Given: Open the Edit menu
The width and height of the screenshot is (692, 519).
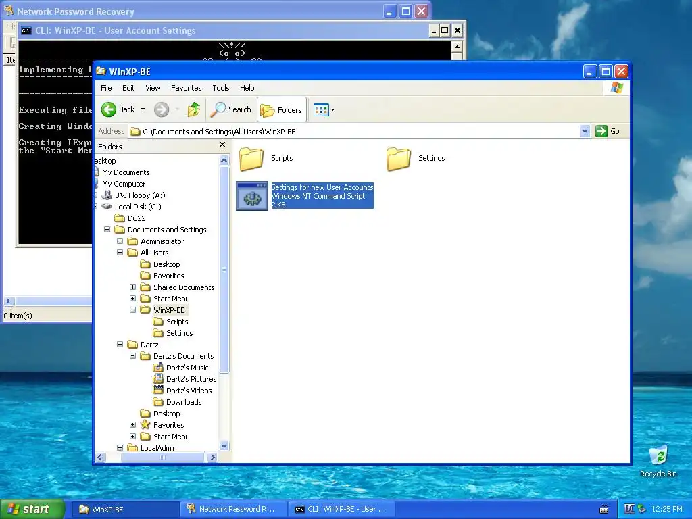Looking at the screenshot, I should [x=128, y=88].
